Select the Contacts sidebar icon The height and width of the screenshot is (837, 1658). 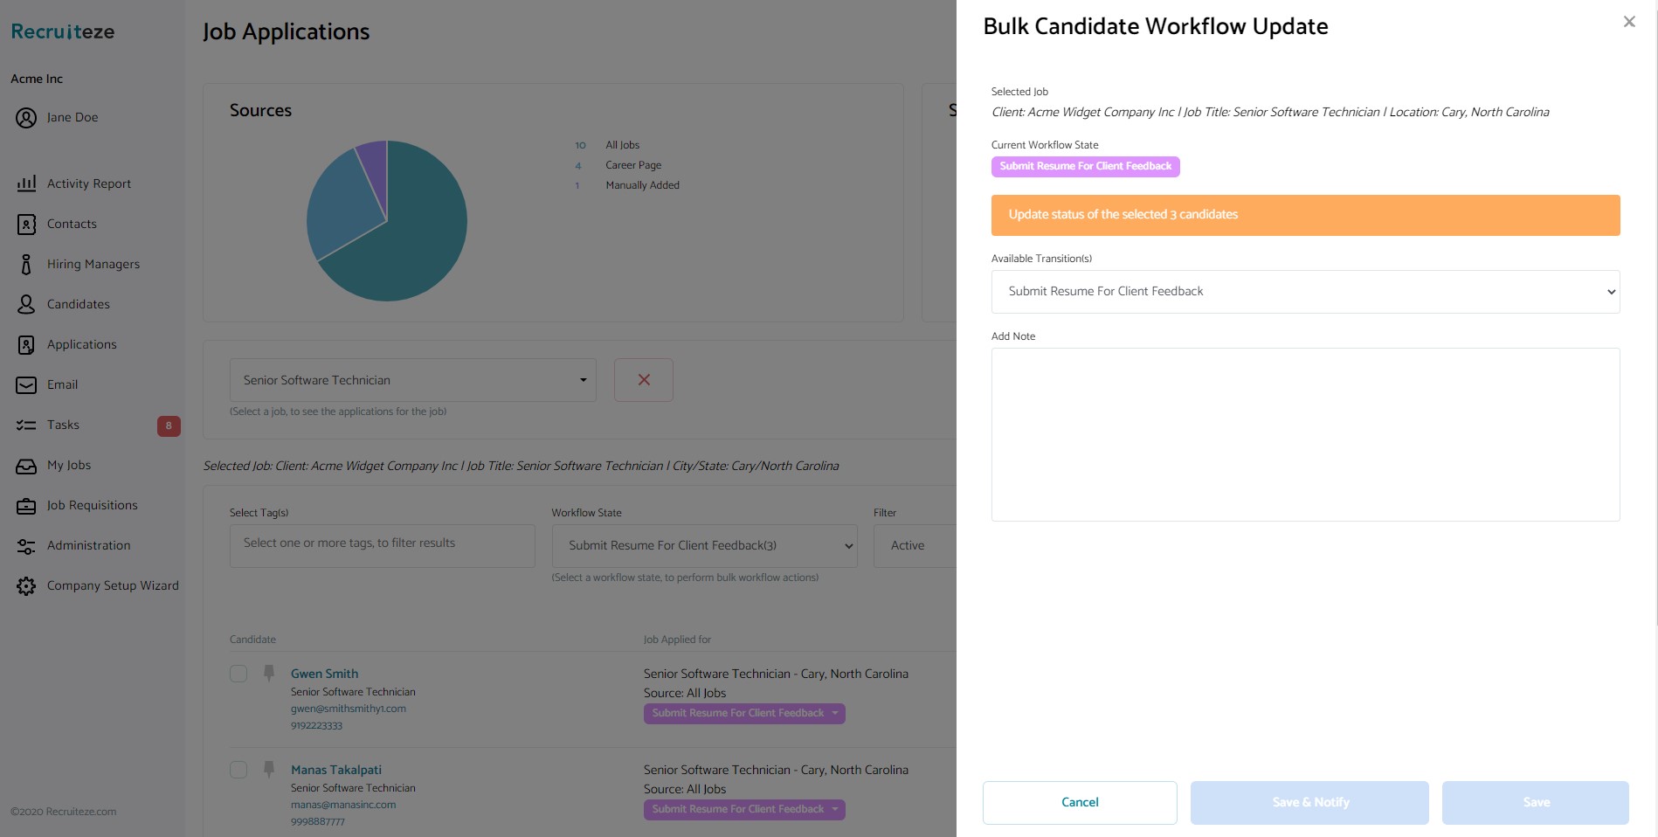72,224
